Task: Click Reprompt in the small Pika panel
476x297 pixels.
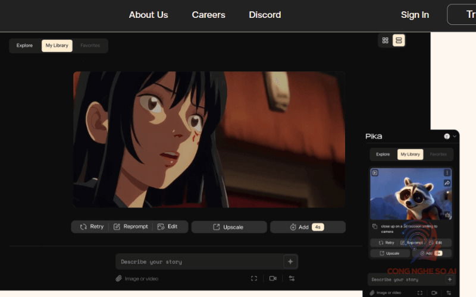Action: [412, 243]
